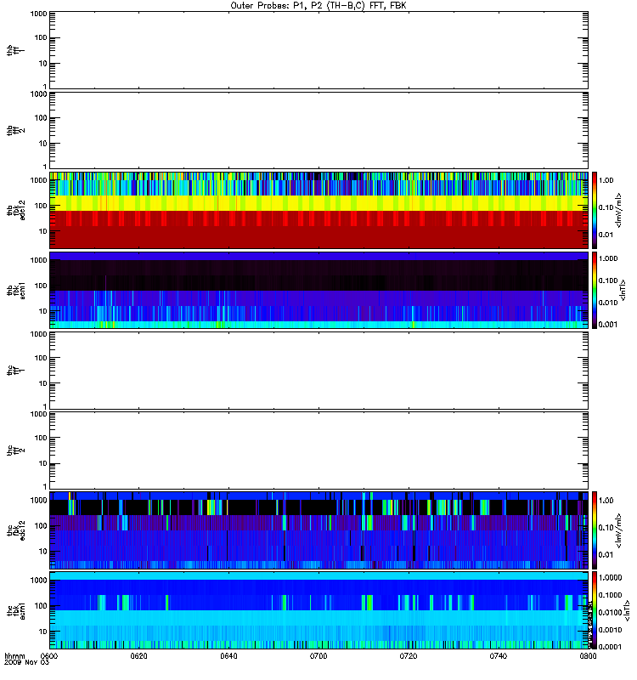Click the 0700 time label on the x-axis

(x=318, y=655)
